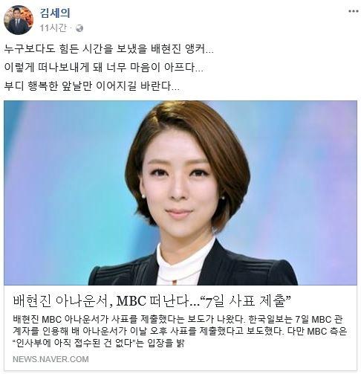Click post line 누구보다도 힘든 시간을 보냈을
The width and height of the screenshot is (361, 374).
tap(108, 49)
